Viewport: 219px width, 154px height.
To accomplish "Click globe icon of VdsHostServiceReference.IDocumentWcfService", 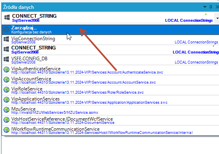I will tap(6, 120).
